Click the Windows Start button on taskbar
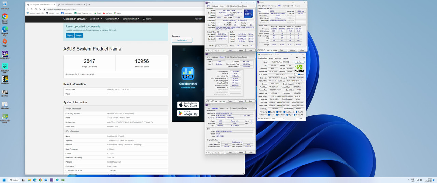The image size is (437, 183). coord(4,180)
